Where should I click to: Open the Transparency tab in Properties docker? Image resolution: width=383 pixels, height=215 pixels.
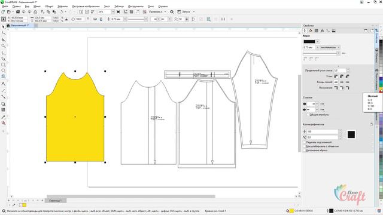(317, 30)
